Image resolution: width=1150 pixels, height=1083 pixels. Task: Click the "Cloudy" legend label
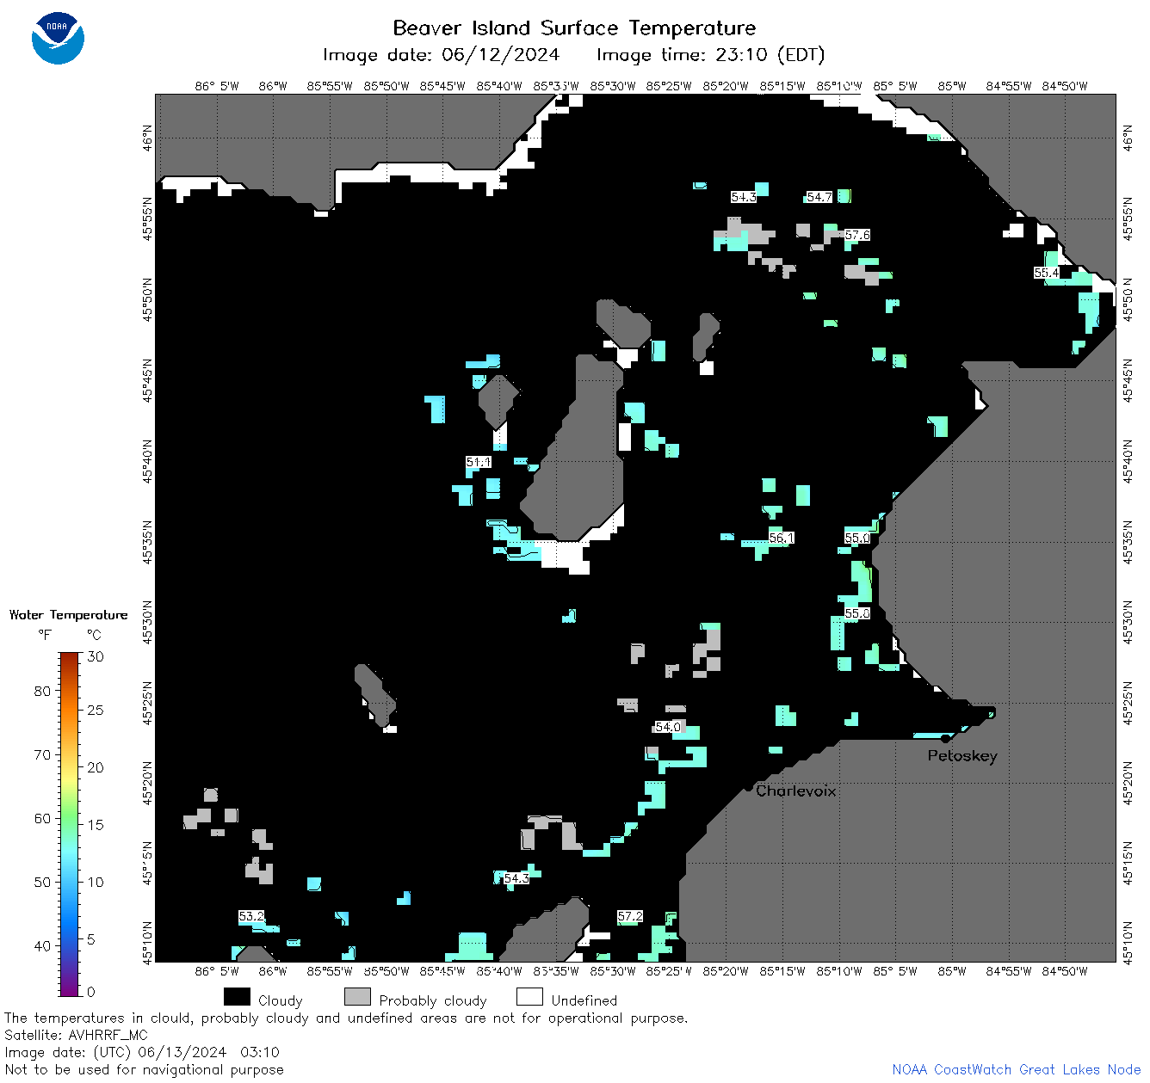tap(281, 1000)
